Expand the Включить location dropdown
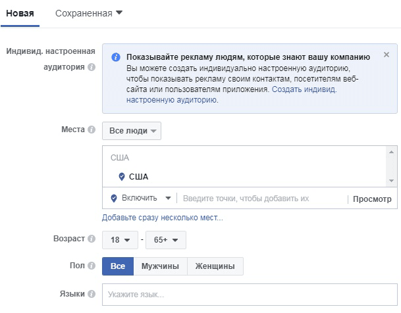Image resolution: width=401 pixels, height=313 pixels. coord(140,198)
